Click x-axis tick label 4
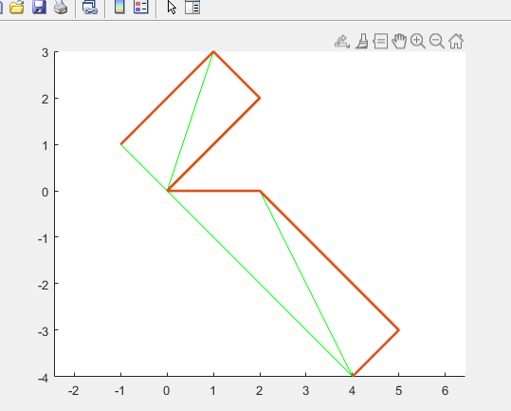 [352, 390]
